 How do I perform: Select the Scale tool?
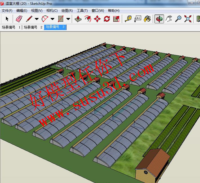pos(116,19)
